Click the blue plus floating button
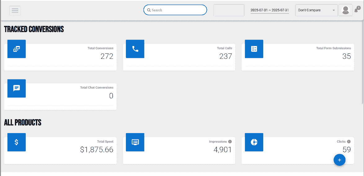Screen dimensions: 364x176 tap(340, 160)
